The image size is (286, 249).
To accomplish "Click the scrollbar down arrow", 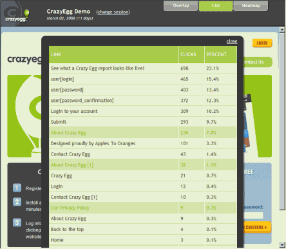I will point(282,244).
